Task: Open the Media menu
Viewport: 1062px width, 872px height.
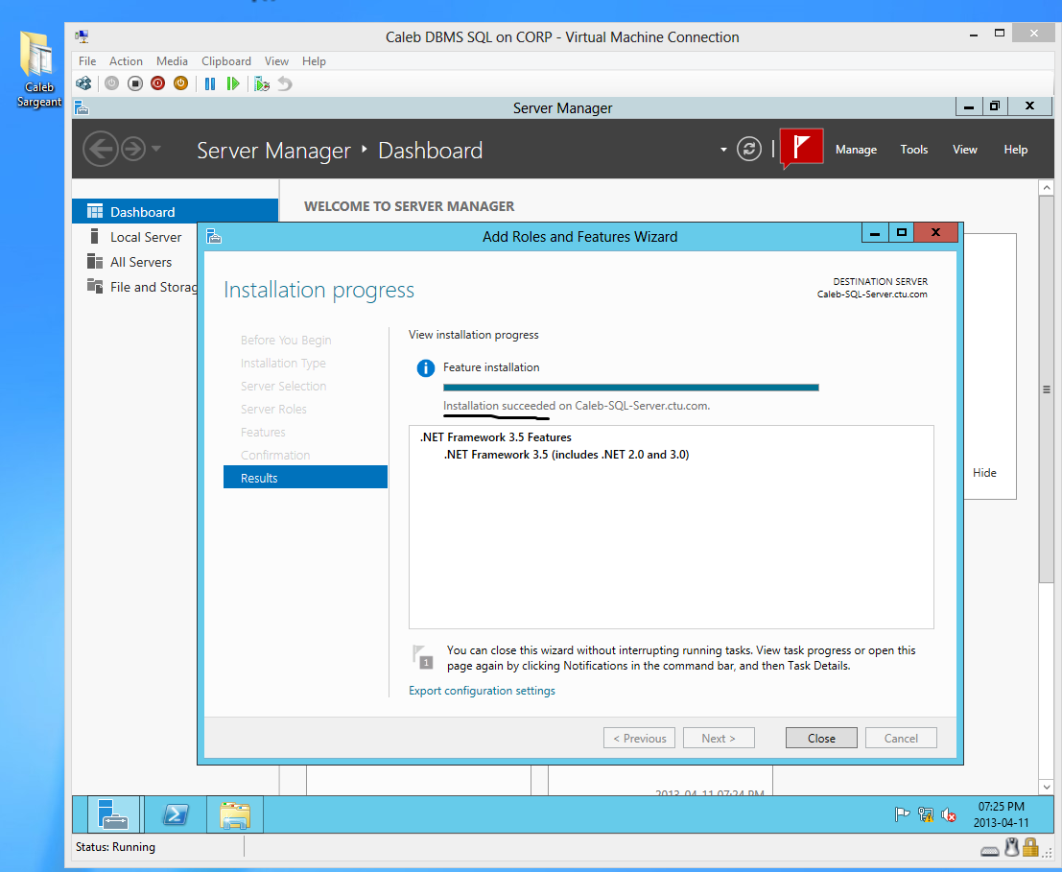Action: pos(172,61)
